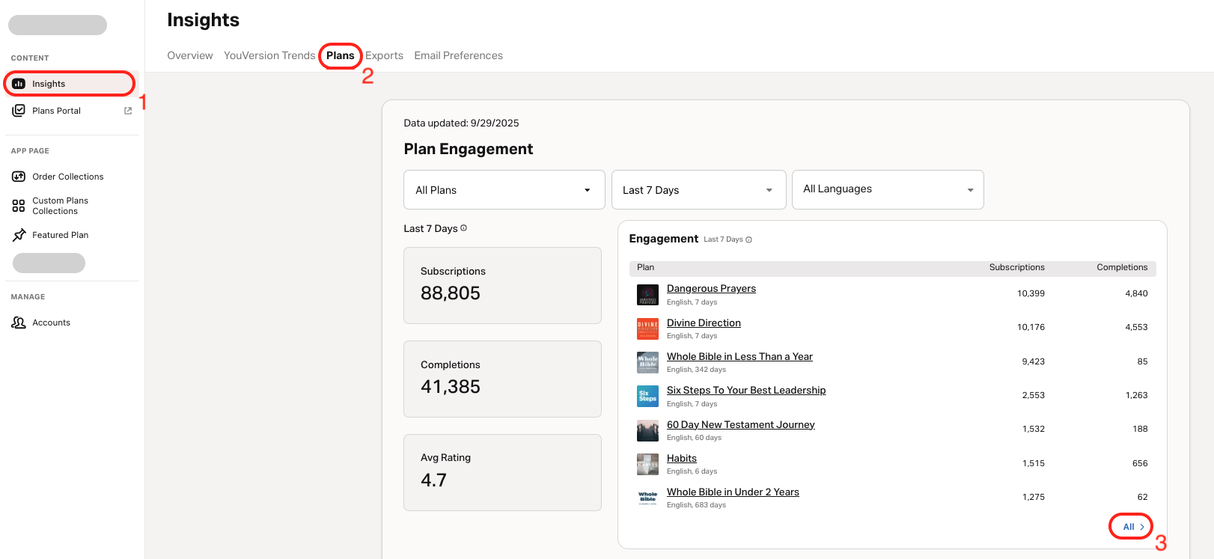1214x559 pixels.
Task: Click info icon beside Last 7 Days heading
Action: pos(464,228)
